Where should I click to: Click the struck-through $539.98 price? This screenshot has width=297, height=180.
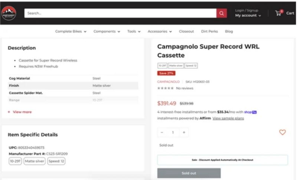pos(186,104)
